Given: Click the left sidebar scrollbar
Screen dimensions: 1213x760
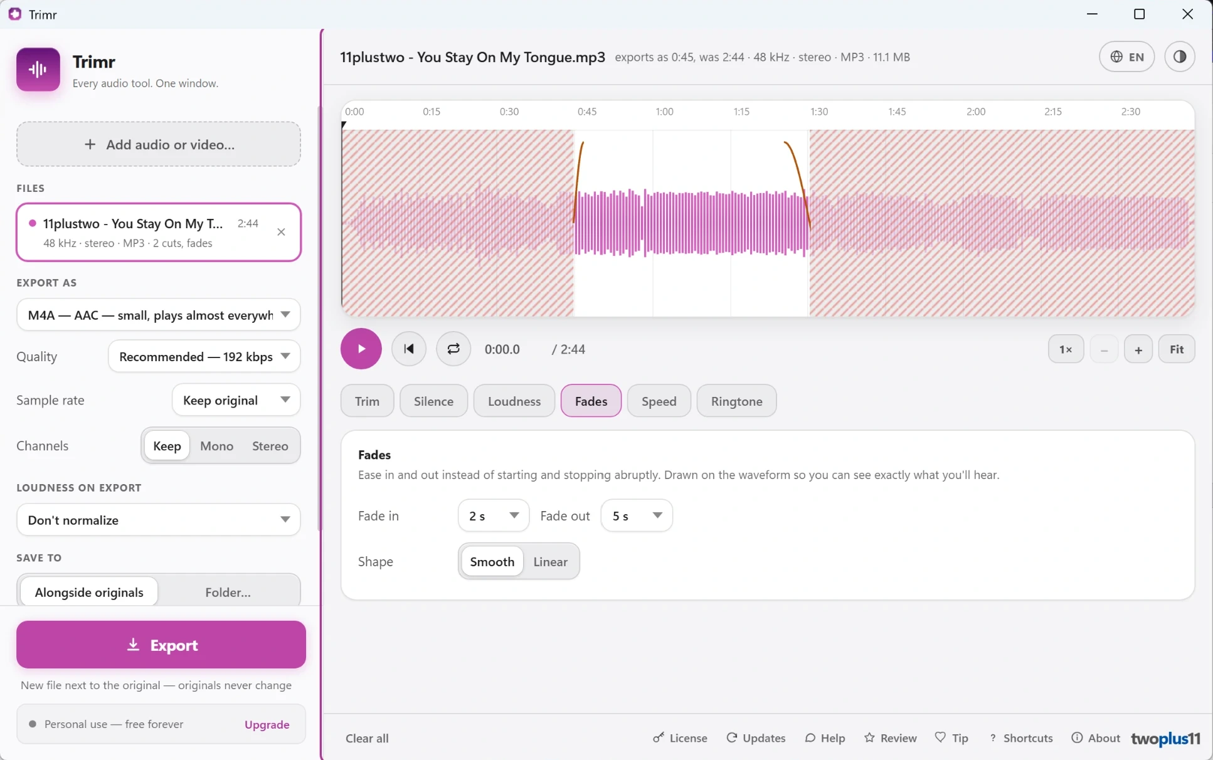Looking at the screenshot, I should (x=319, y=320).
